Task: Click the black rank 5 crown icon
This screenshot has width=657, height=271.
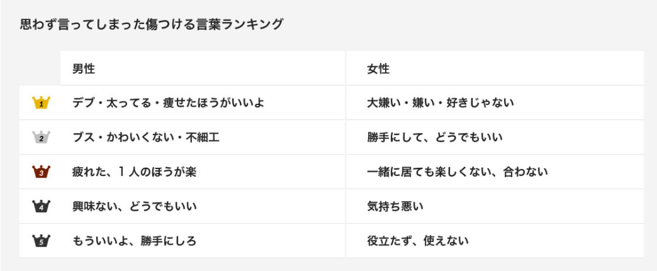Action: (x=40, y=241)
